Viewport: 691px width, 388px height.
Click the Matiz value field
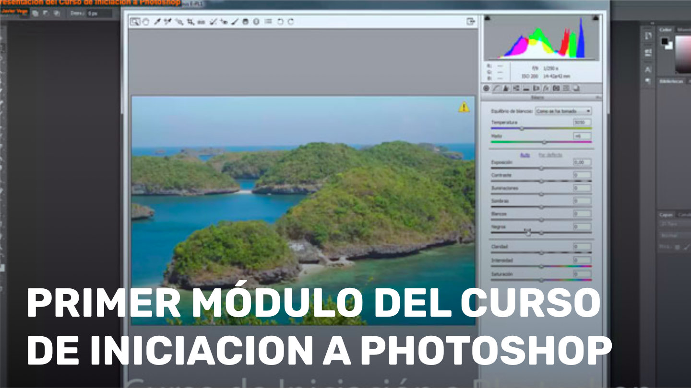click(x=582, y=136)
